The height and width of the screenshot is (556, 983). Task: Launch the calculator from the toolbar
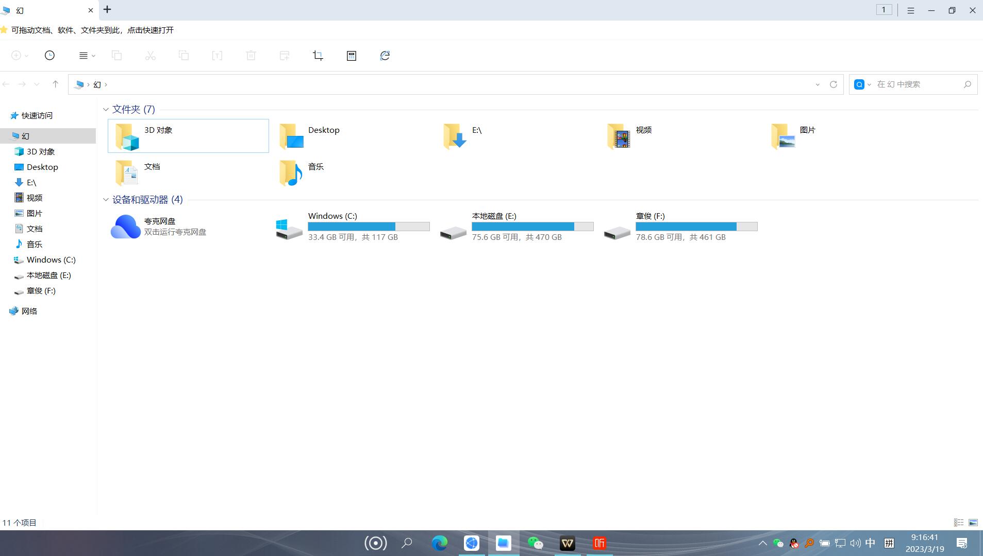pos(352,56)
